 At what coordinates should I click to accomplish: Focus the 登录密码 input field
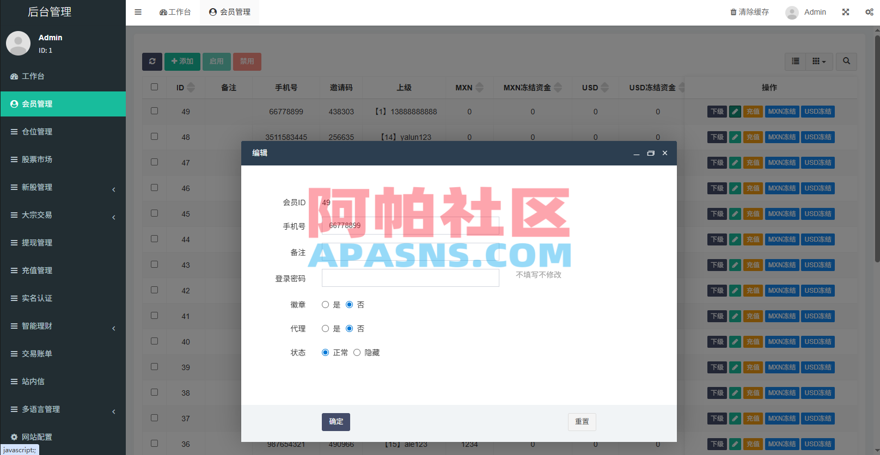(411, 278)
